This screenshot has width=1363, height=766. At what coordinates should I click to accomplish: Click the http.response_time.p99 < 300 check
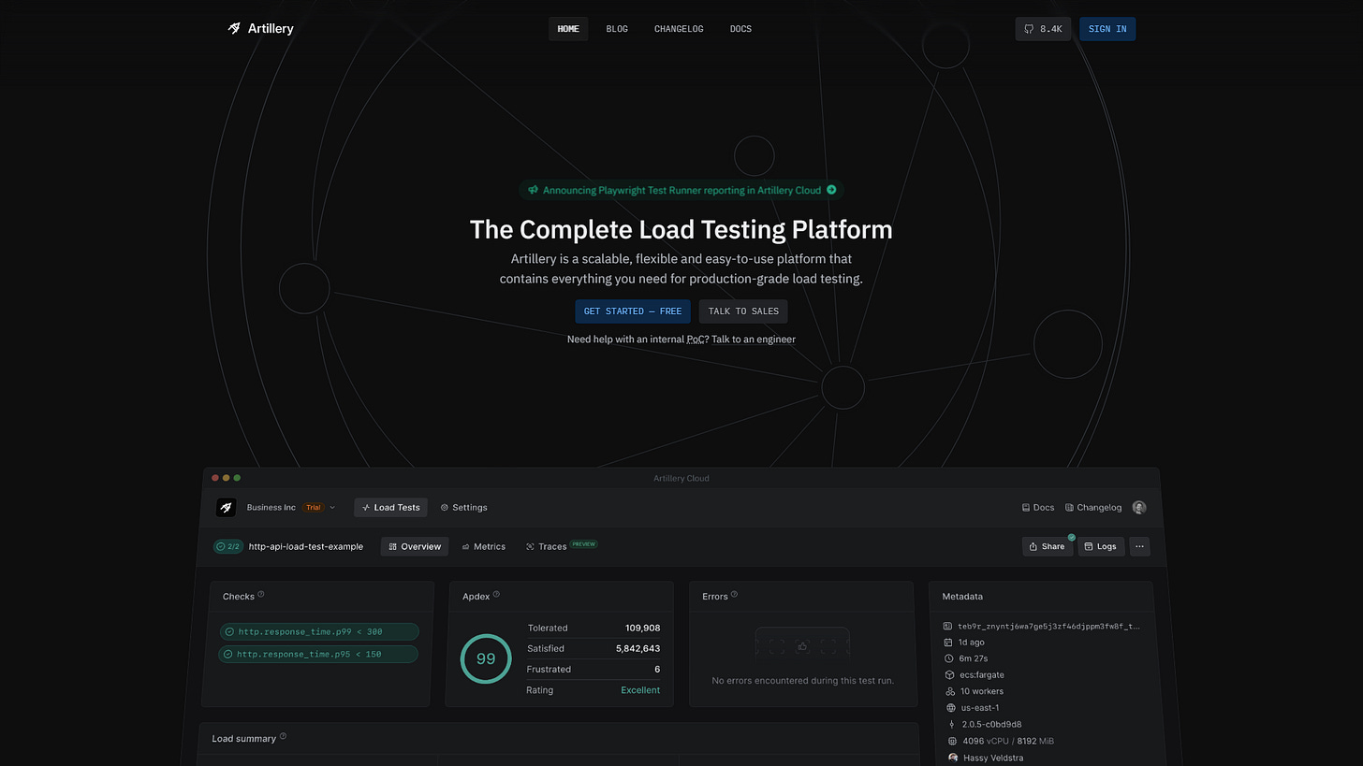[319, 632]
